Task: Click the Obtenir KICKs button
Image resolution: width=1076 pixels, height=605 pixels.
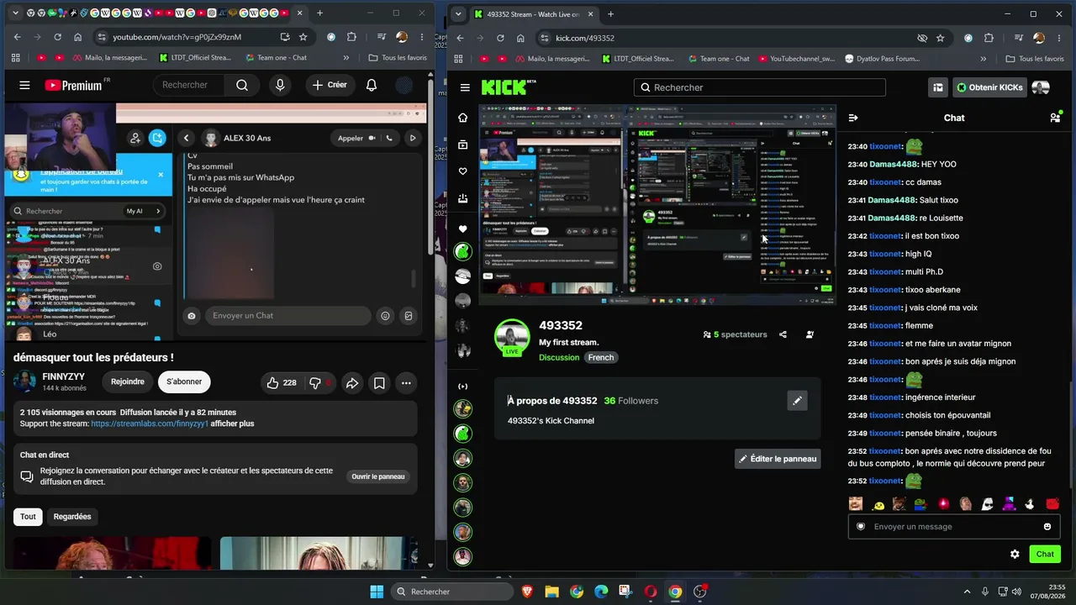Action: (x=989, y=87)
